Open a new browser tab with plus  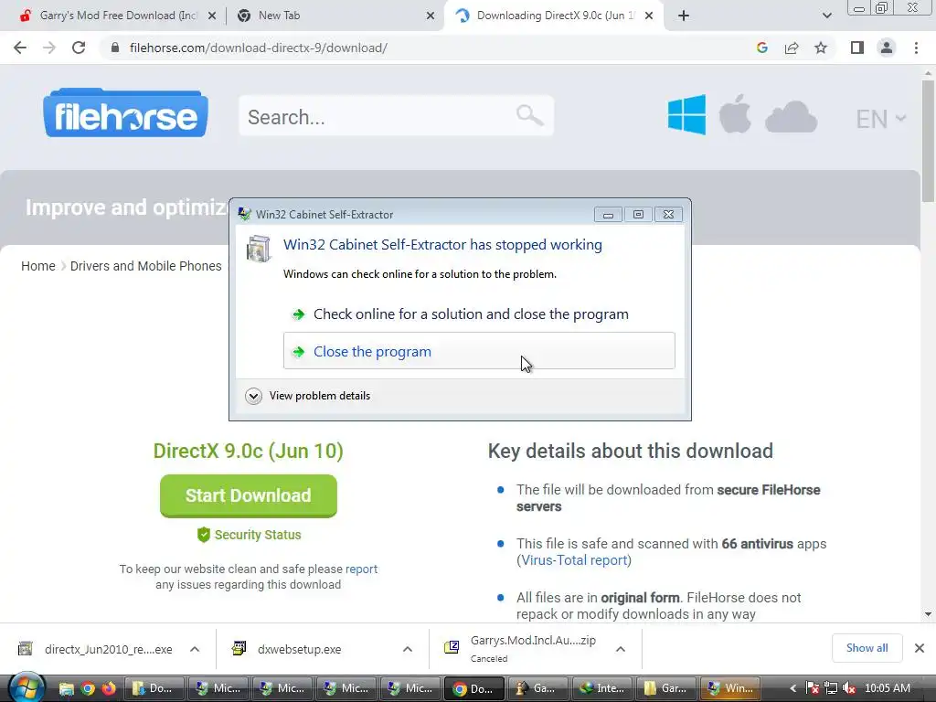[684, 16]
